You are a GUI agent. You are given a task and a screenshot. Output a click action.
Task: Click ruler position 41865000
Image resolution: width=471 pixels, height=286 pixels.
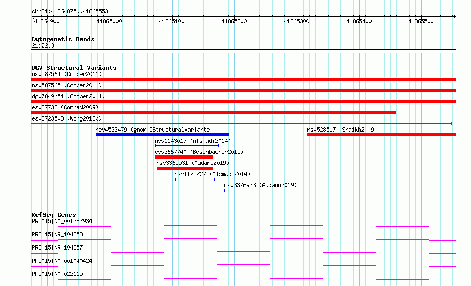coord(110,21)
